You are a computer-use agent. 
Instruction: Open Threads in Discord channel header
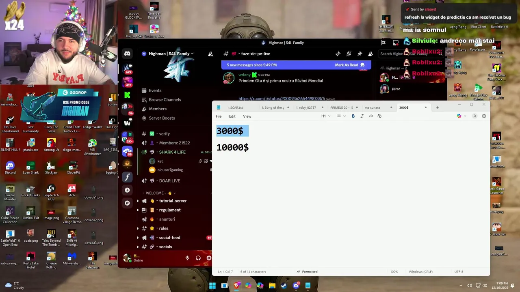click(x=338, y=54)
